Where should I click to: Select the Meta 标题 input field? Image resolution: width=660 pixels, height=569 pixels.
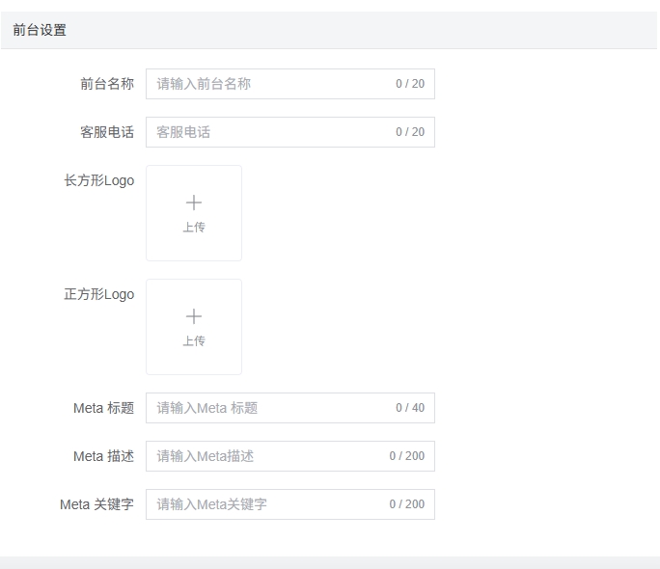[270, 408]
